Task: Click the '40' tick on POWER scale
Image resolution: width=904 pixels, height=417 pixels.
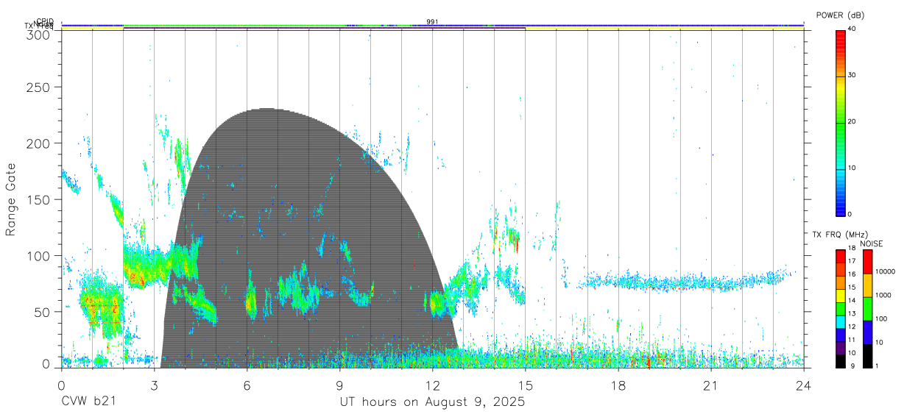Action: click(853, 29)
